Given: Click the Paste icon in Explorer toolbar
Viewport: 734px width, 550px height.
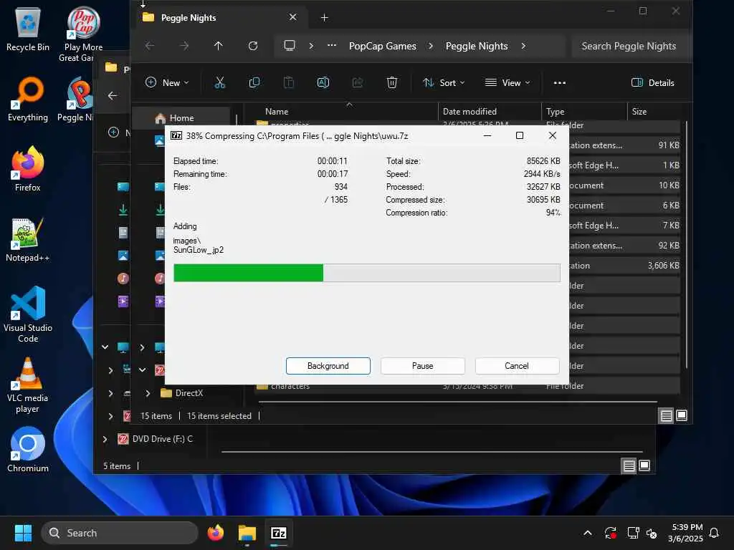Looking at the screenshot, I should coord(289,83).
